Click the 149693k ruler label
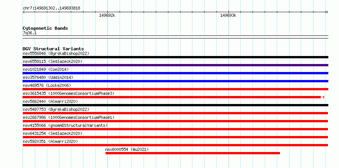This screenshot has width=339, height=168. pyautogui.click(x=228, y=15)
